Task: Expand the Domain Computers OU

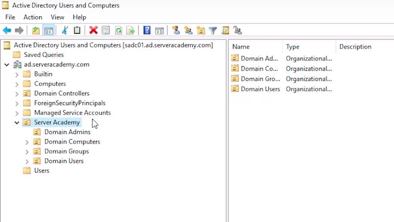Action: (x=27, y=142)
